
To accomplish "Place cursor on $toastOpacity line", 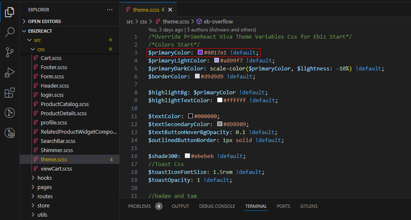I will click(x=190, y=180).
